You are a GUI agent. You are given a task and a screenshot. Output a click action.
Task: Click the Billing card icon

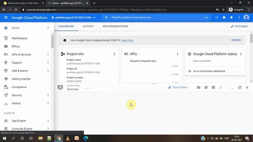pos(6,47)
